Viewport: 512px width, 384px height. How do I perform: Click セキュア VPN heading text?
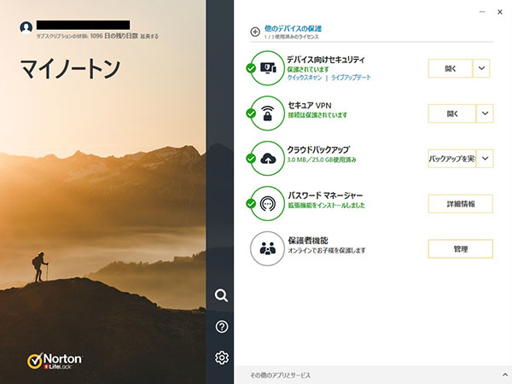coord(310,105)
